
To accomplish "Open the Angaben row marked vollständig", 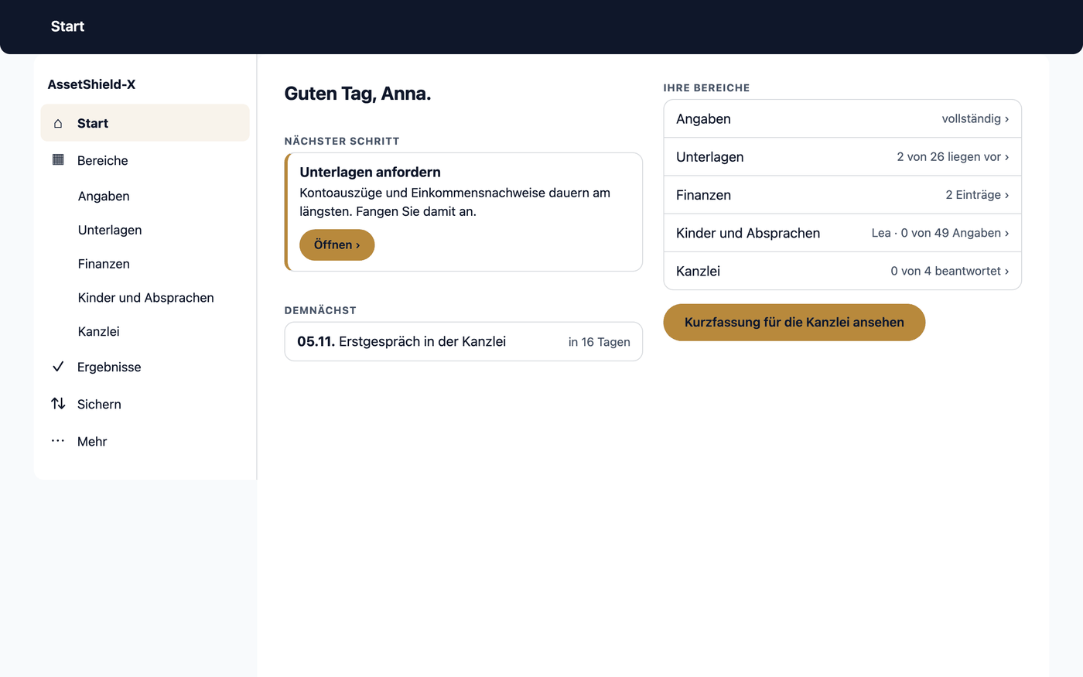I will (x=842, y=118).
